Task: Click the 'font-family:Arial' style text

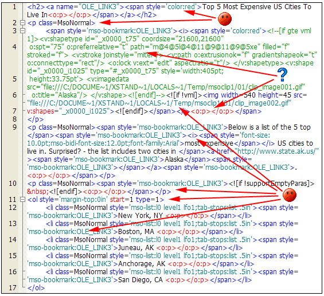Action: point(154,143)
